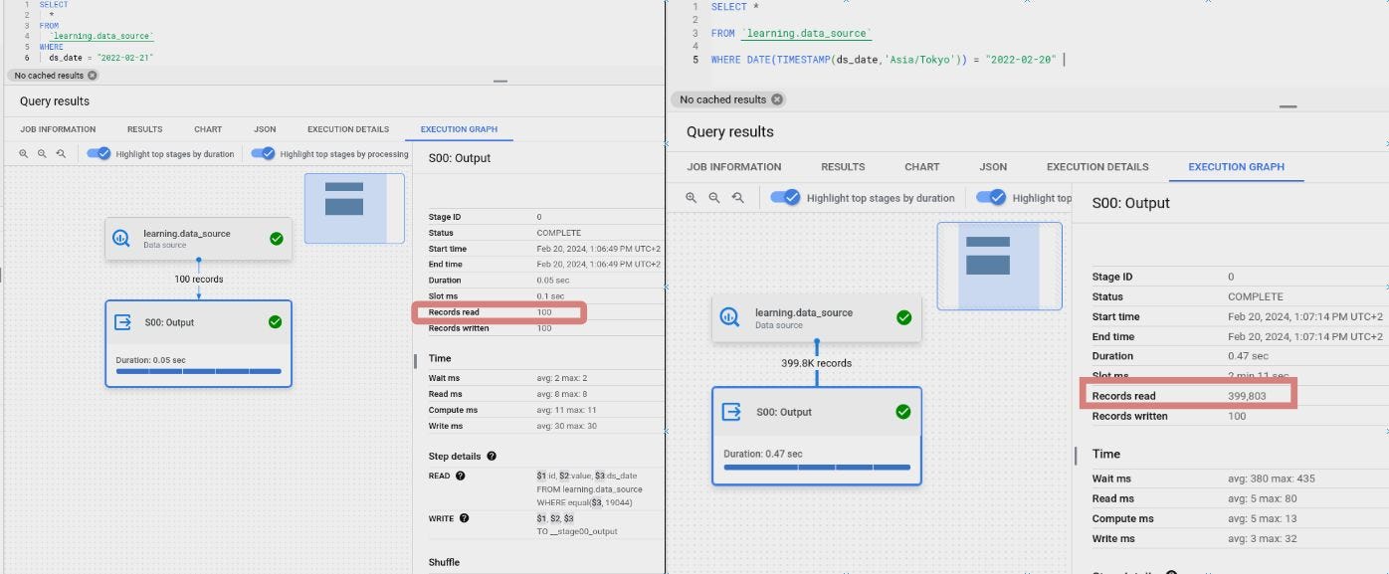1389x574 pixels.
Task: Switch to the JSON tab in the left pane
Action: pos(265,129)
